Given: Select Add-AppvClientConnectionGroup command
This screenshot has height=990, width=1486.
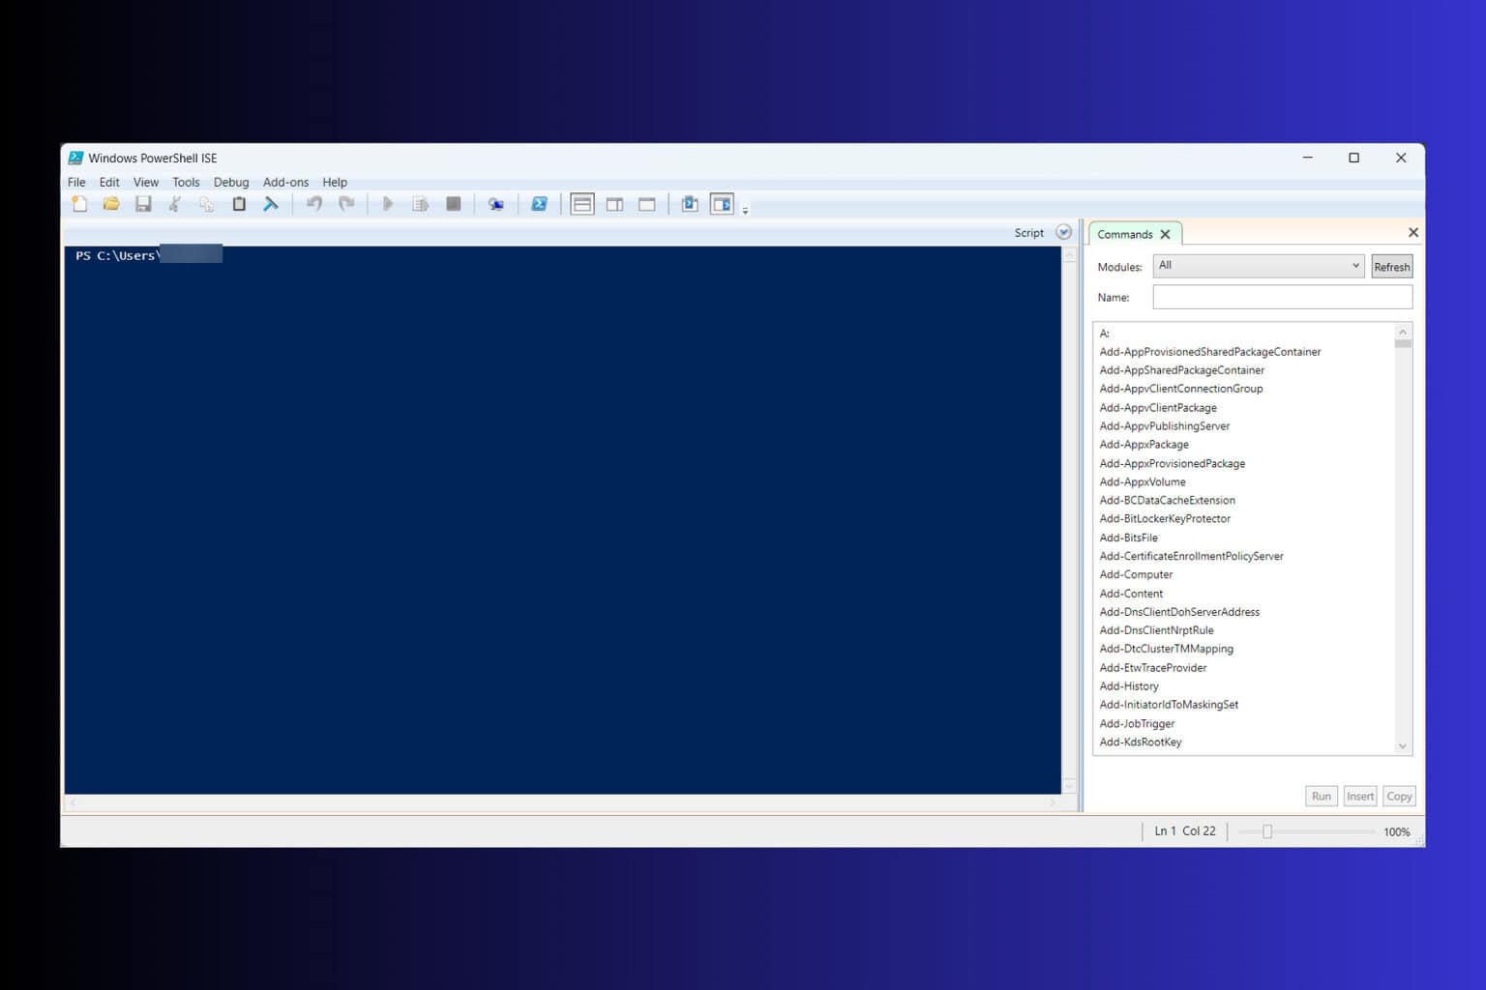Looking at the screenshot, I should [1181, 389].
